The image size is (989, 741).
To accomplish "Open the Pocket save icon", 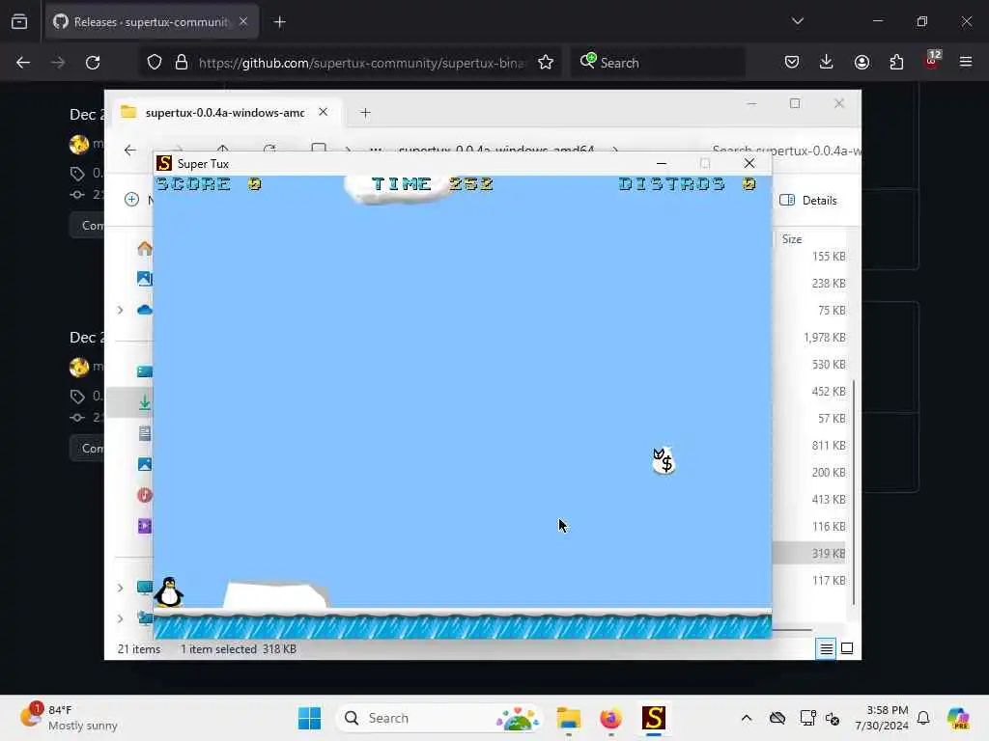I will click(792, 63).
